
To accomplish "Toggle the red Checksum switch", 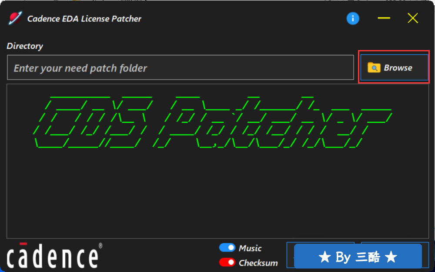I will point(227,262).
